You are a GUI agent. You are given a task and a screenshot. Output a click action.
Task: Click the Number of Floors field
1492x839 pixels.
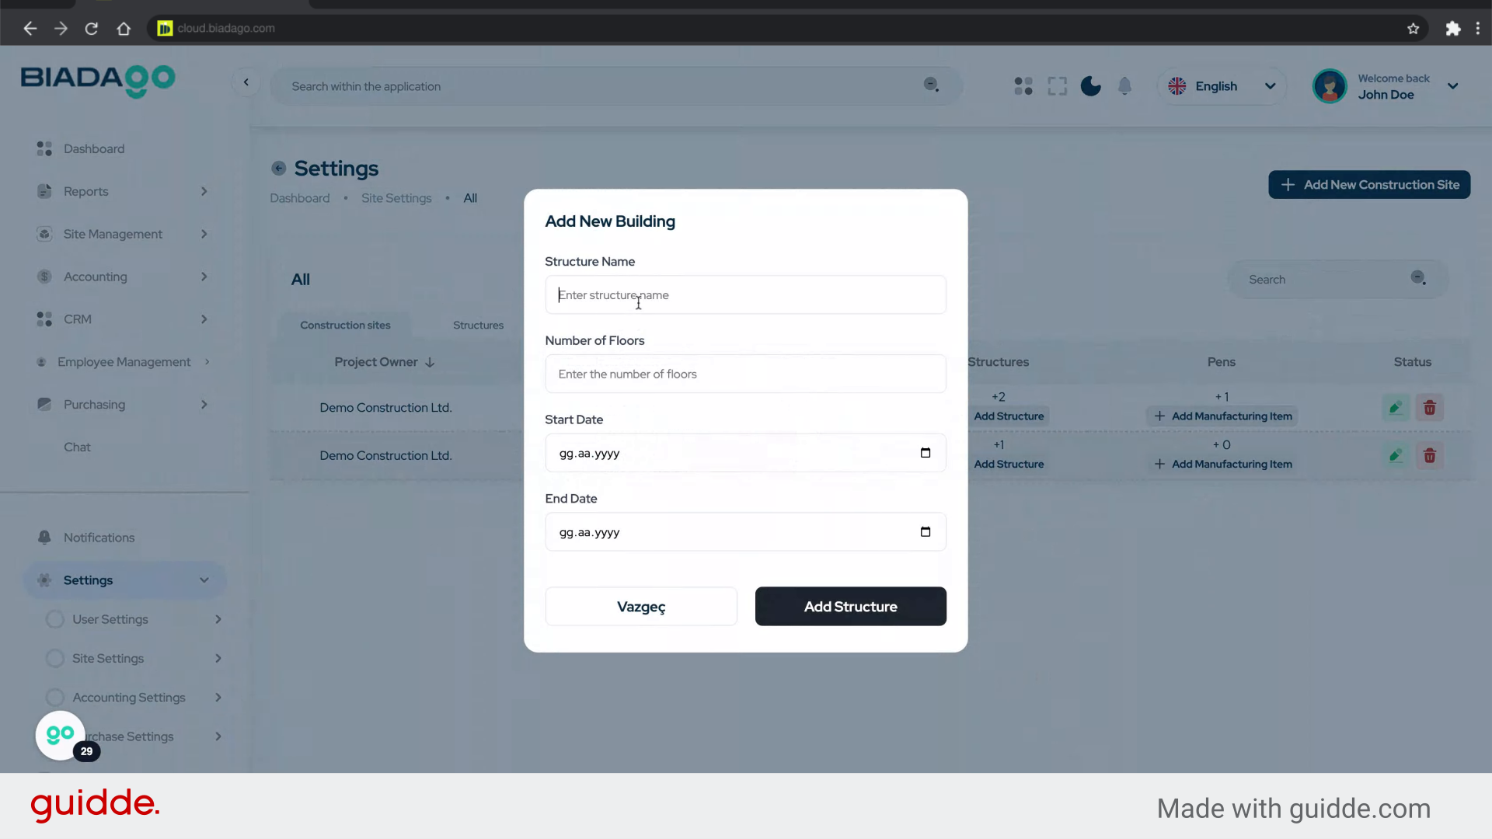coord(745,374)
